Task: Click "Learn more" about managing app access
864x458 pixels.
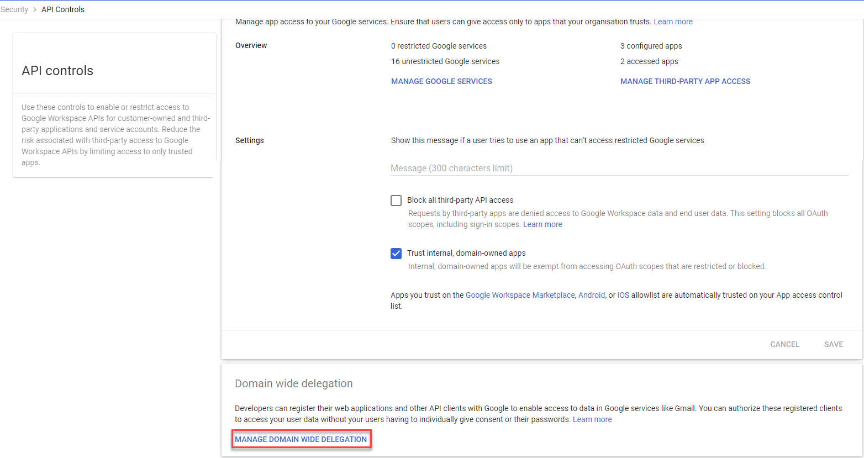Action: point(673,21)
